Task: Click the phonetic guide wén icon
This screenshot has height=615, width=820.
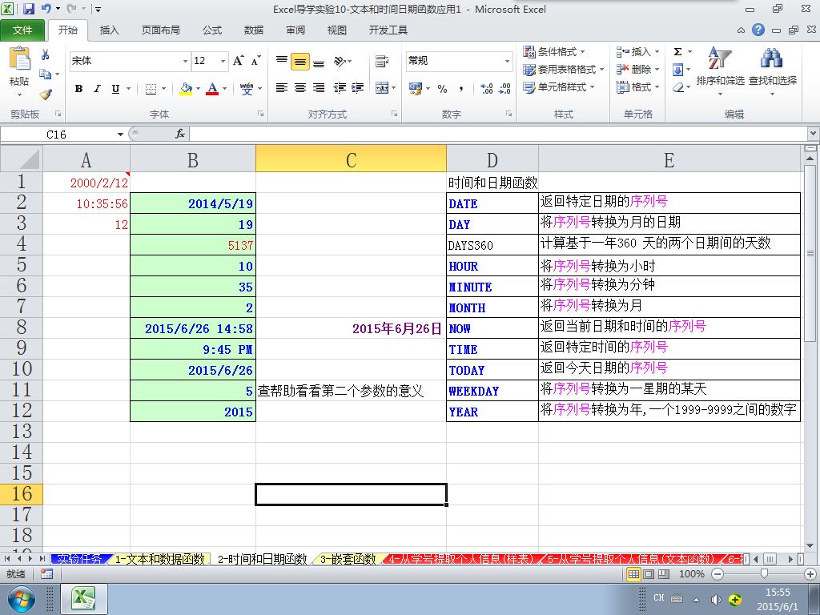Action: pyautogui.click(x=247, y=89)
